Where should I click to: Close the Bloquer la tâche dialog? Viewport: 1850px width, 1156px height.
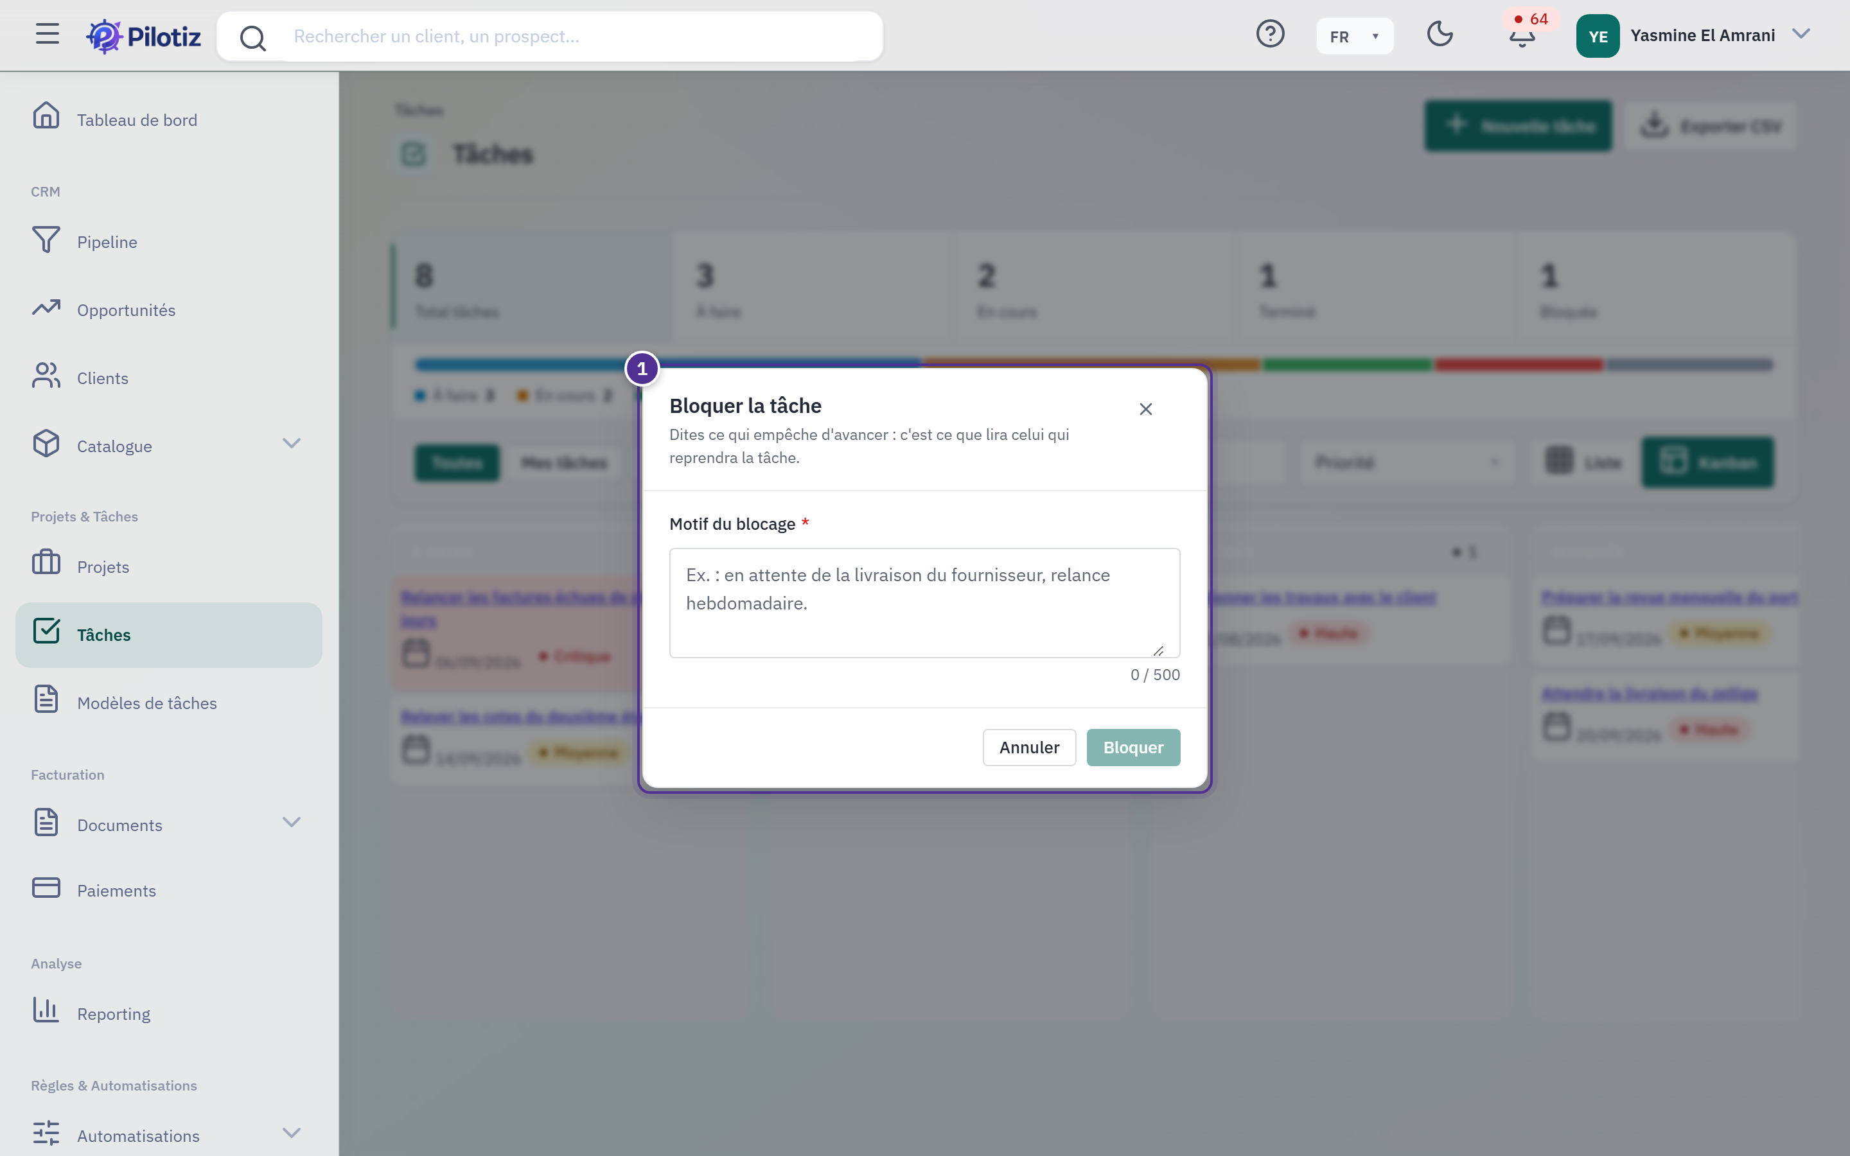[x=1145, y=410]
